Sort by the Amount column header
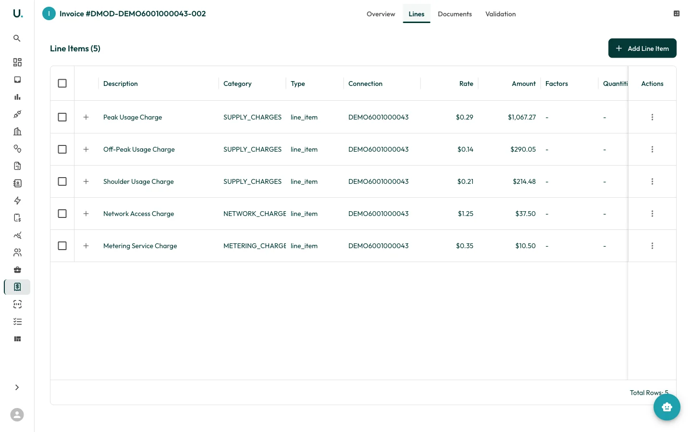This screenshot has width=692, height=432. click(x=524, y=84)
